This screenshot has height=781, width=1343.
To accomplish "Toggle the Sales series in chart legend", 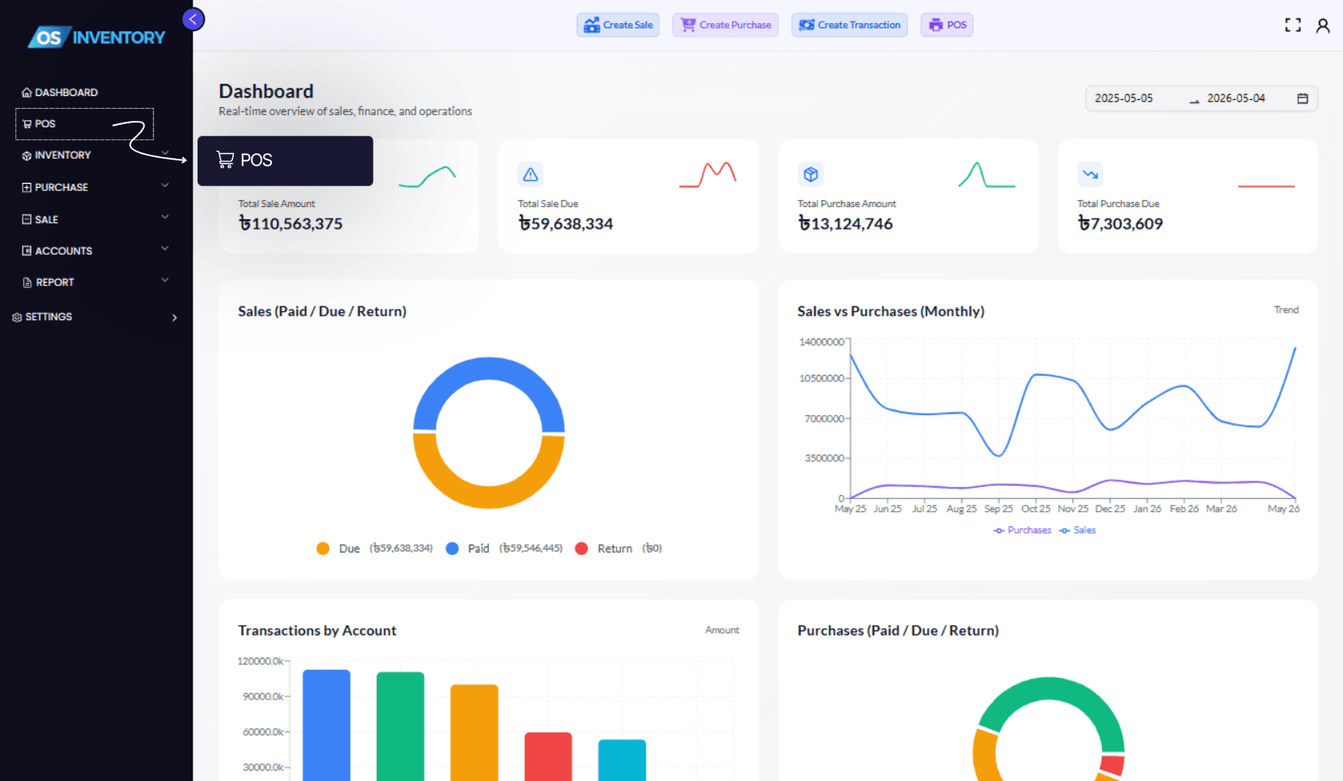I will click(1077, 530).
